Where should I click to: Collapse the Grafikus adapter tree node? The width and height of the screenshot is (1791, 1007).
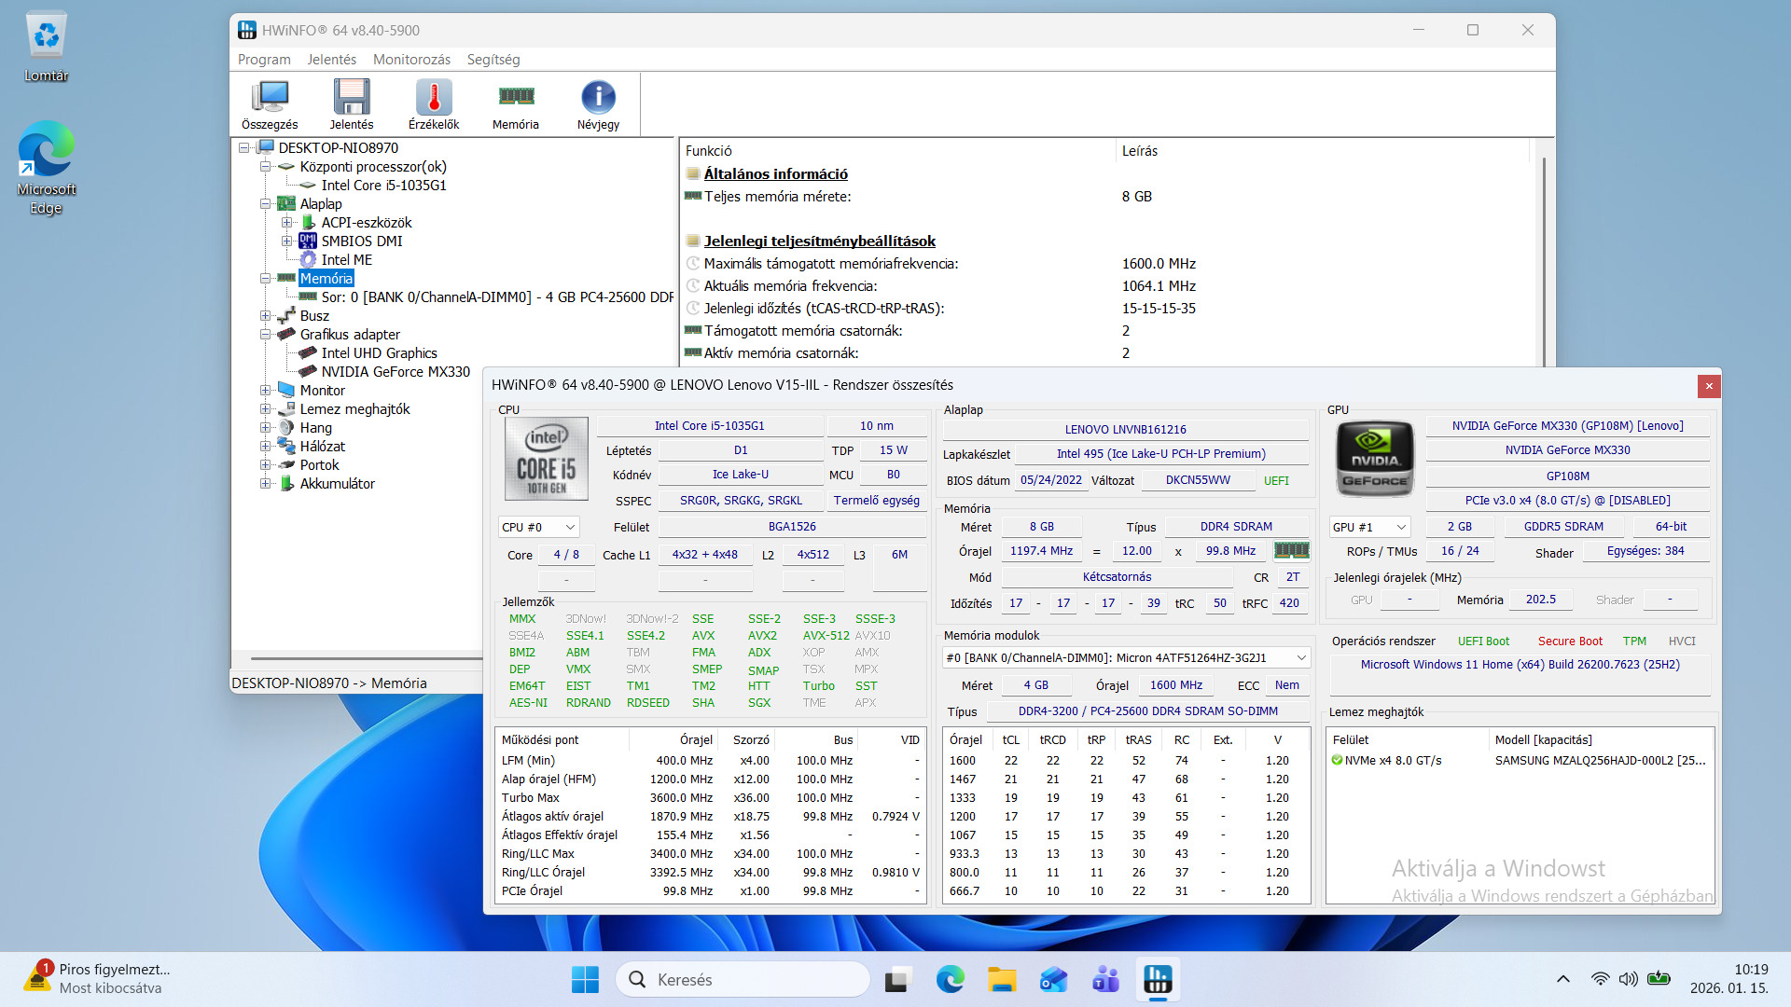tap(266, 335)
